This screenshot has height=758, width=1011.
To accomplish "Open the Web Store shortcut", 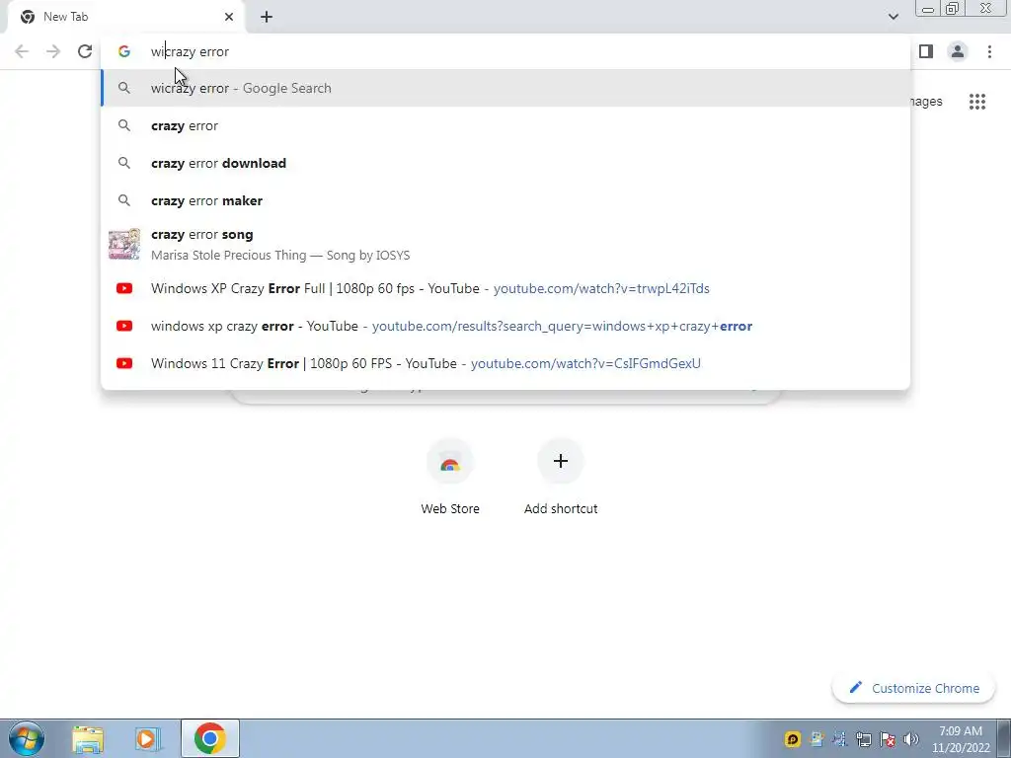I will (450, 477).
